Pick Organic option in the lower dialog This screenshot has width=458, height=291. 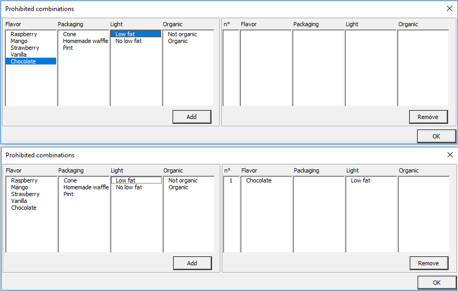point(178,187)
